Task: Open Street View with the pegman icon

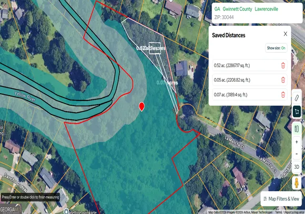Action: point(296,183)
